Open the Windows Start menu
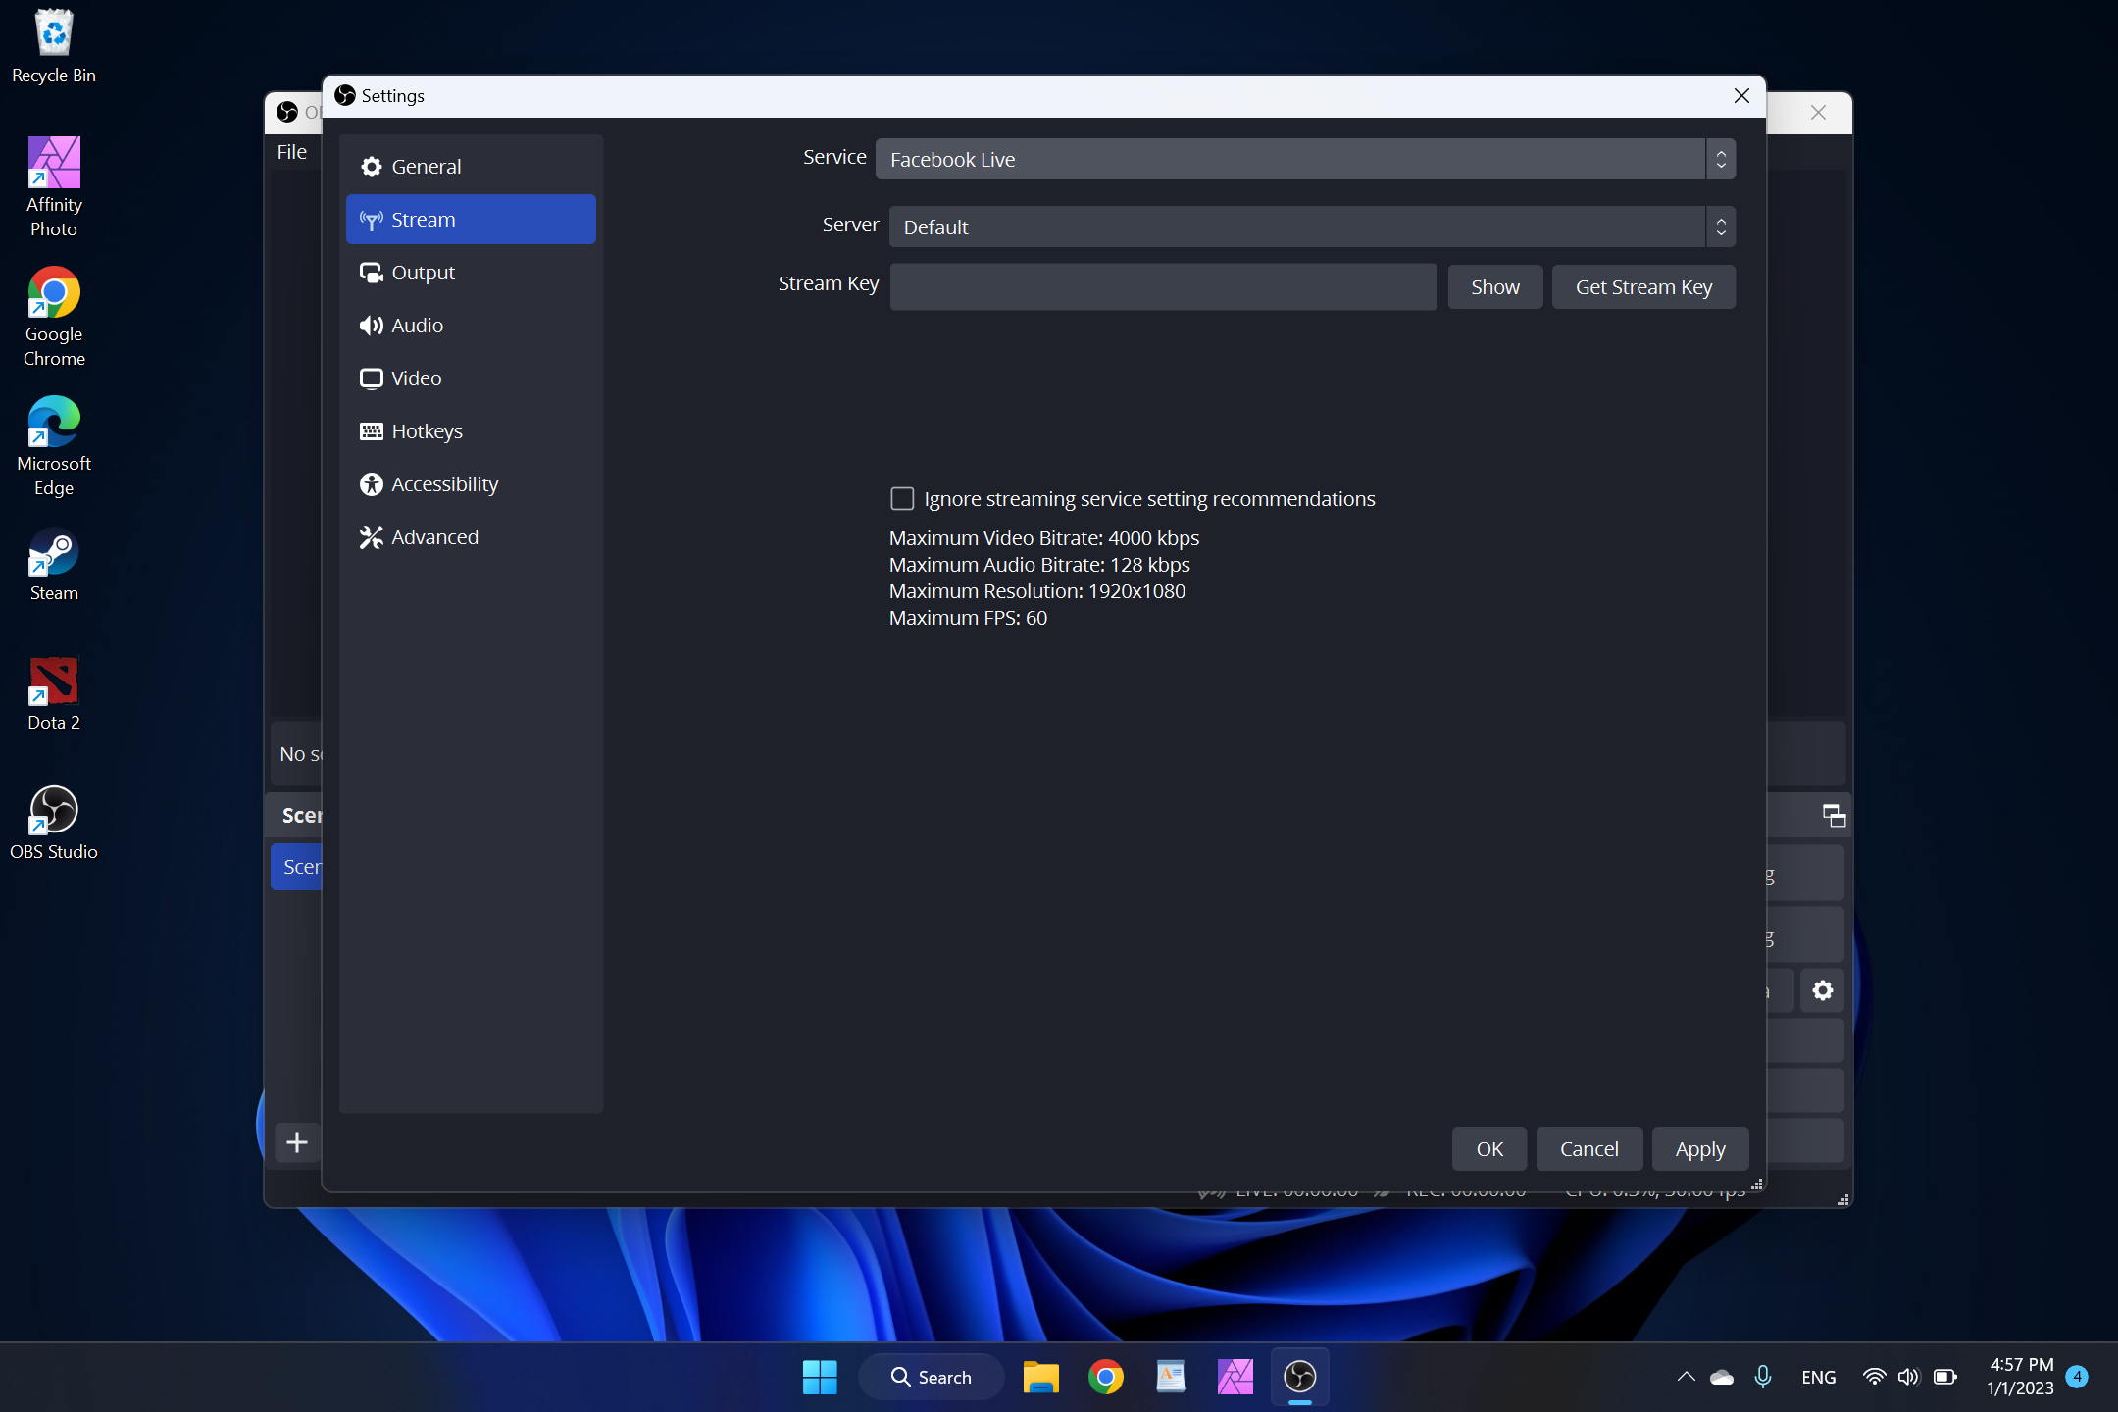 click(x=820, y=1377)
